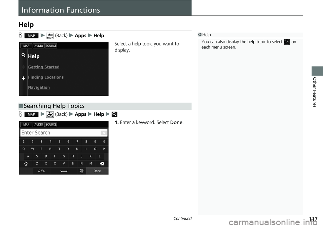Select the MAP tab on Help screen

click(26, 46)
